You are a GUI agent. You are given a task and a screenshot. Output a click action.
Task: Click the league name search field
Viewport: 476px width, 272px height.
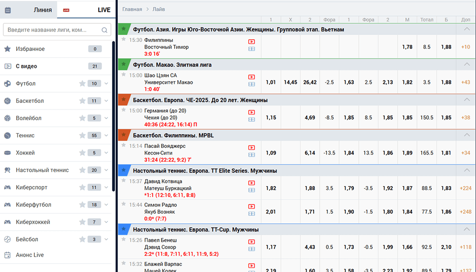[52, 30]
